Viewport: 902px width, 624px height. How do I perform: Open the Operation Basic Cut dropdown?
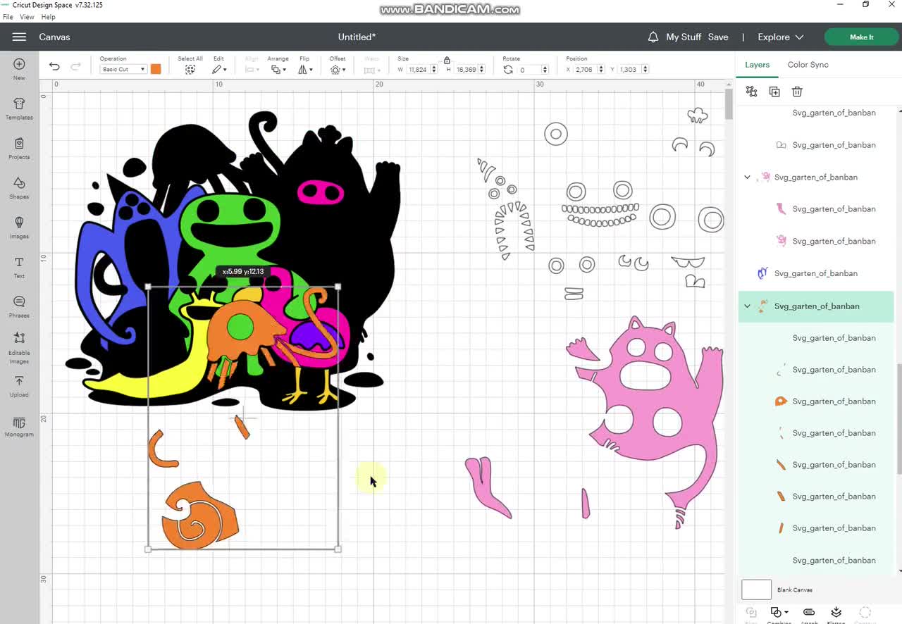point(123,69)
